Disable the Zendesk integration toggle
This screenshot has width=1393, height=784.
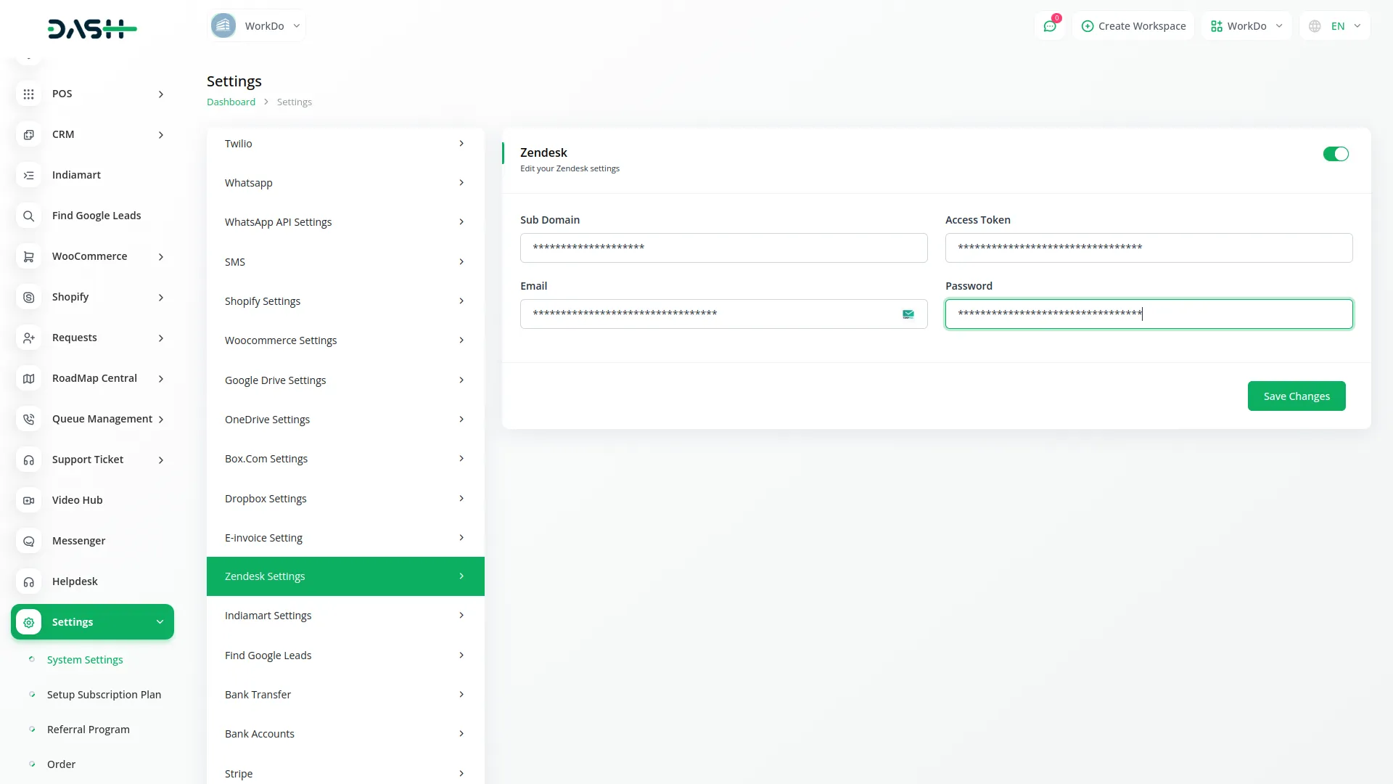coord(1335,154)
